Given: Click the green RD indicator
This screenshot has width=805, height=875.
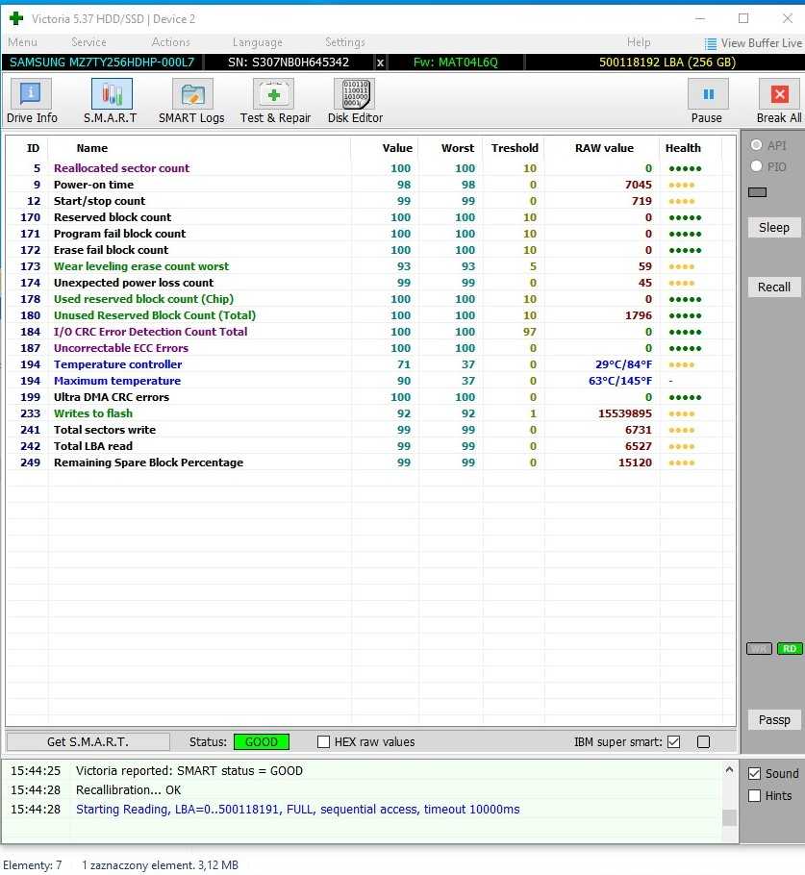Looking at the screenshot, I should 789,649.
